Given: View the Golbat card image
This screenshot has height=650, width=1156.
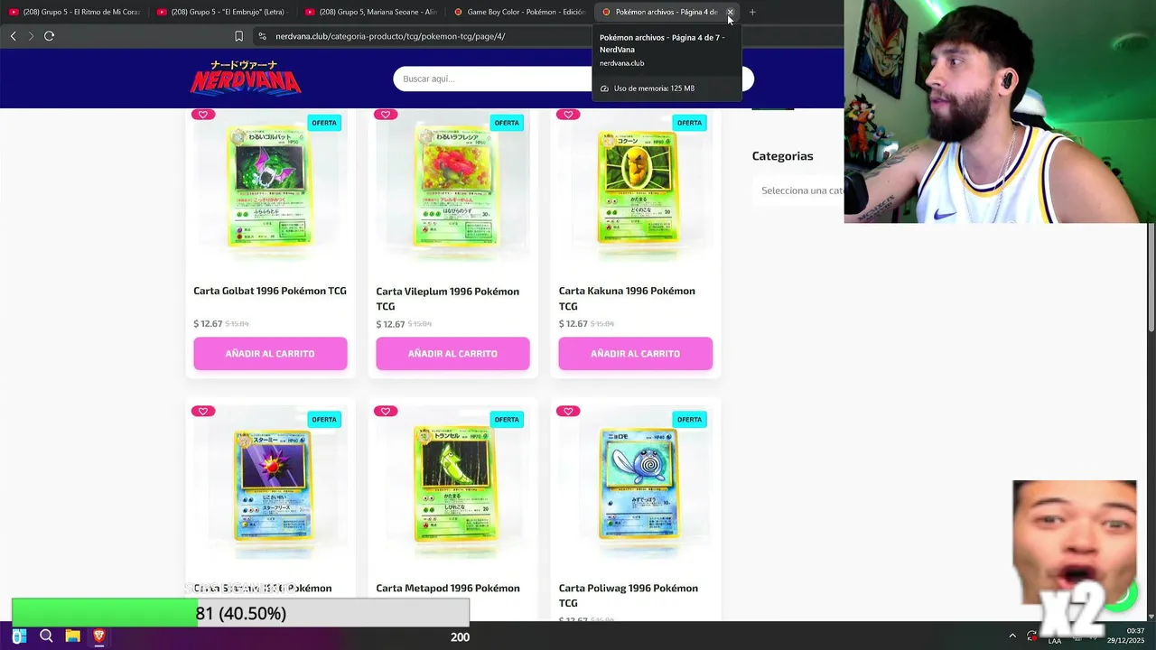Looking at the screenshot, I should pos(270,187).
